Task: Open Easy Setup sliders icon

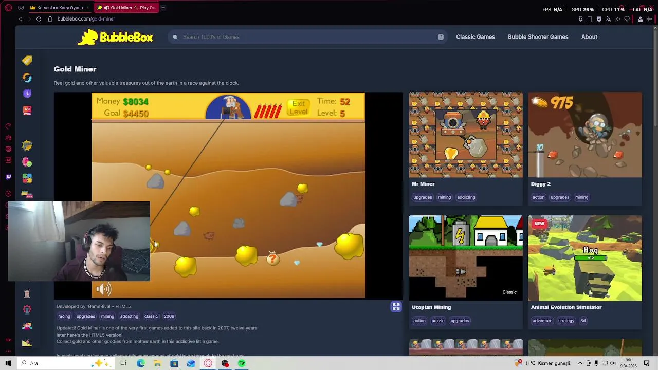Action: click(650, 19)
